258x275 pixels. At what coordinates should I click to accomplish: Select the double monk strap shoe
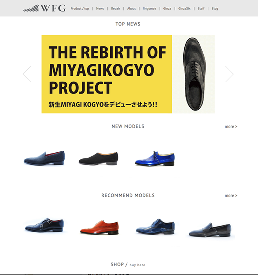click(x=45, y=225)
